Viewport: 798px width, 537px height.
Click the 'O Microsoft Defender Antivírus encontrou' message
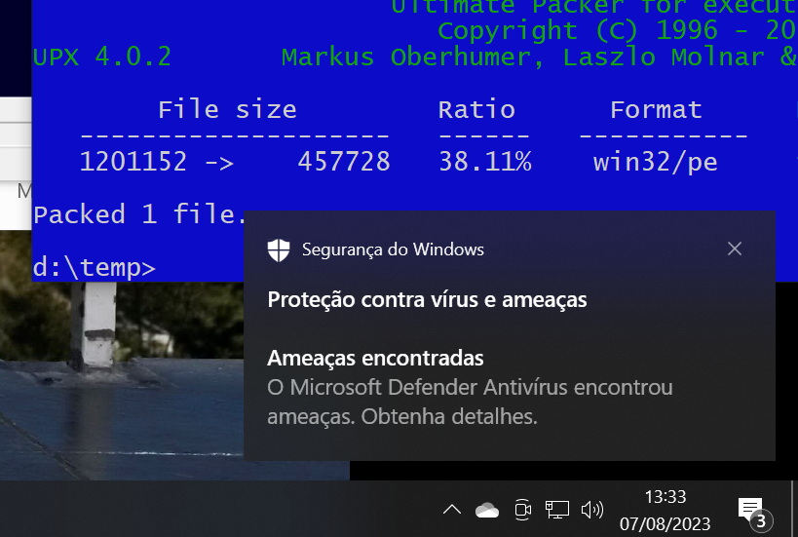pos(471,387)
